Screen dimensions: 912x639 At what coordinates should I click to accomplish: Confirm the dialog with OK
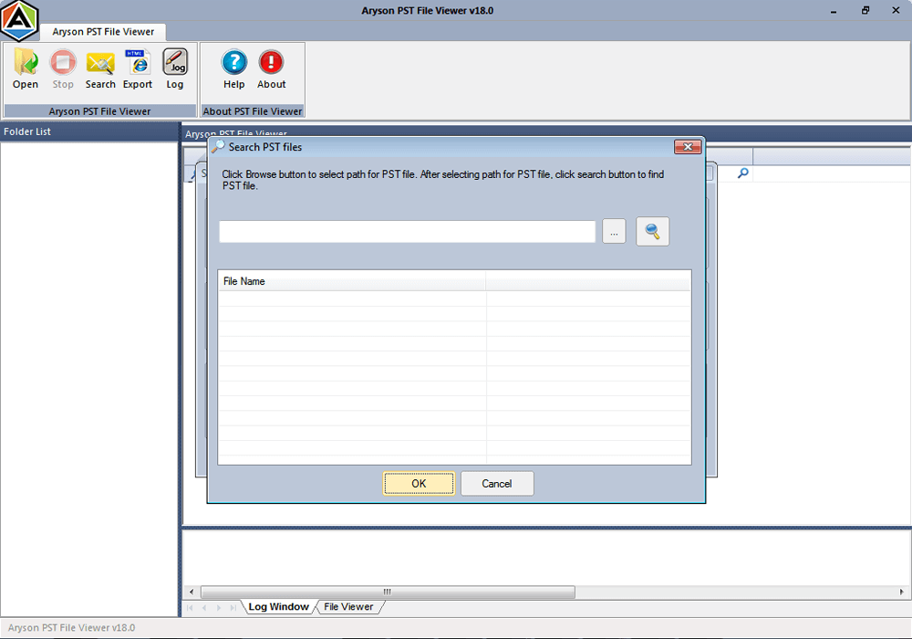[x=419, y=484]
